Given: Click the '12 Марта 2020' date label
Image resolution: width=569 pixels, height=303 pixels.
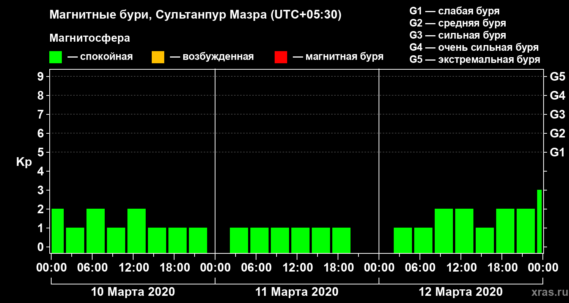Looking at the screenshot, I should pos(461,292).
